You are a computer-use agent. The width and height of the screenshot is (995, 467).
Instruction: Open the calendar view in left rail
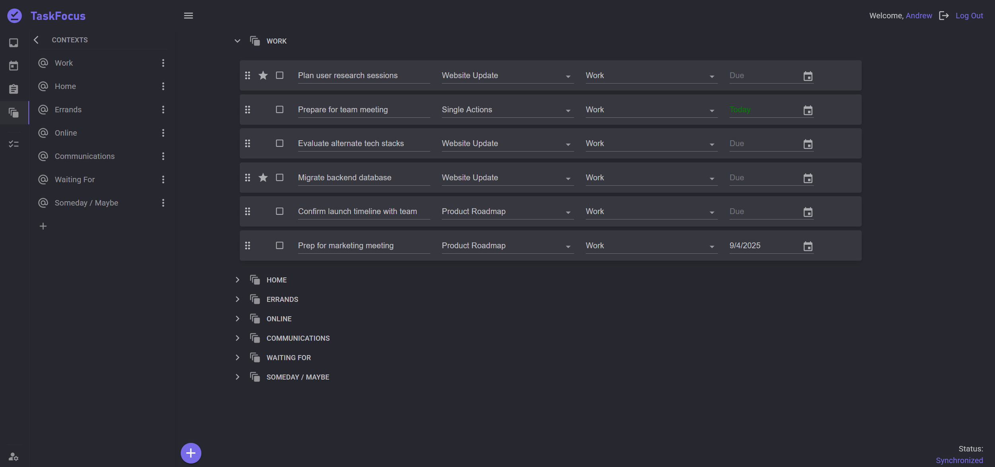(x=14, y=66)
